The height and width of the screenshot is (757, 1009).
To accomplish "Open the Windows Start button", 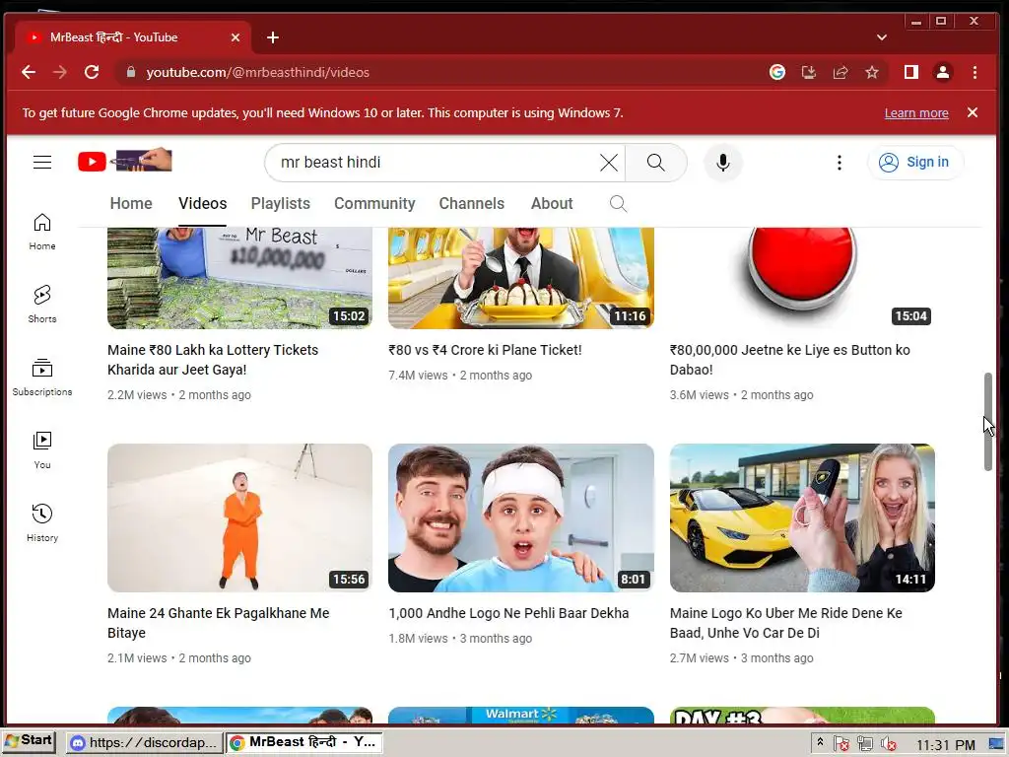I will (29, 741).
